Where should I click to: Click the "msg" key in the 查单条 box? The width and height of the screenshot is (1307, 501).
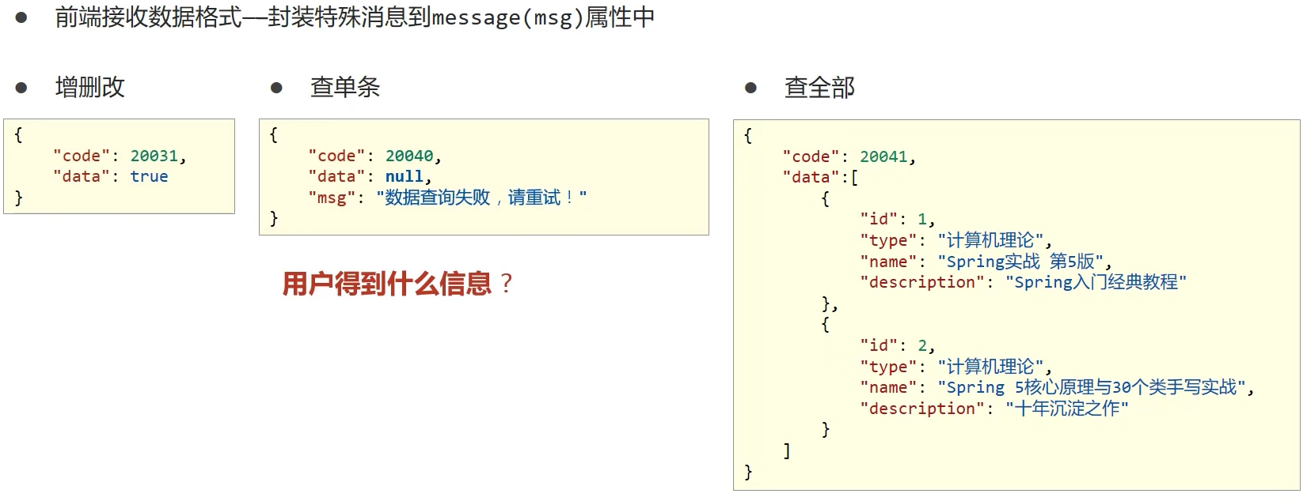tap(332, 198)
